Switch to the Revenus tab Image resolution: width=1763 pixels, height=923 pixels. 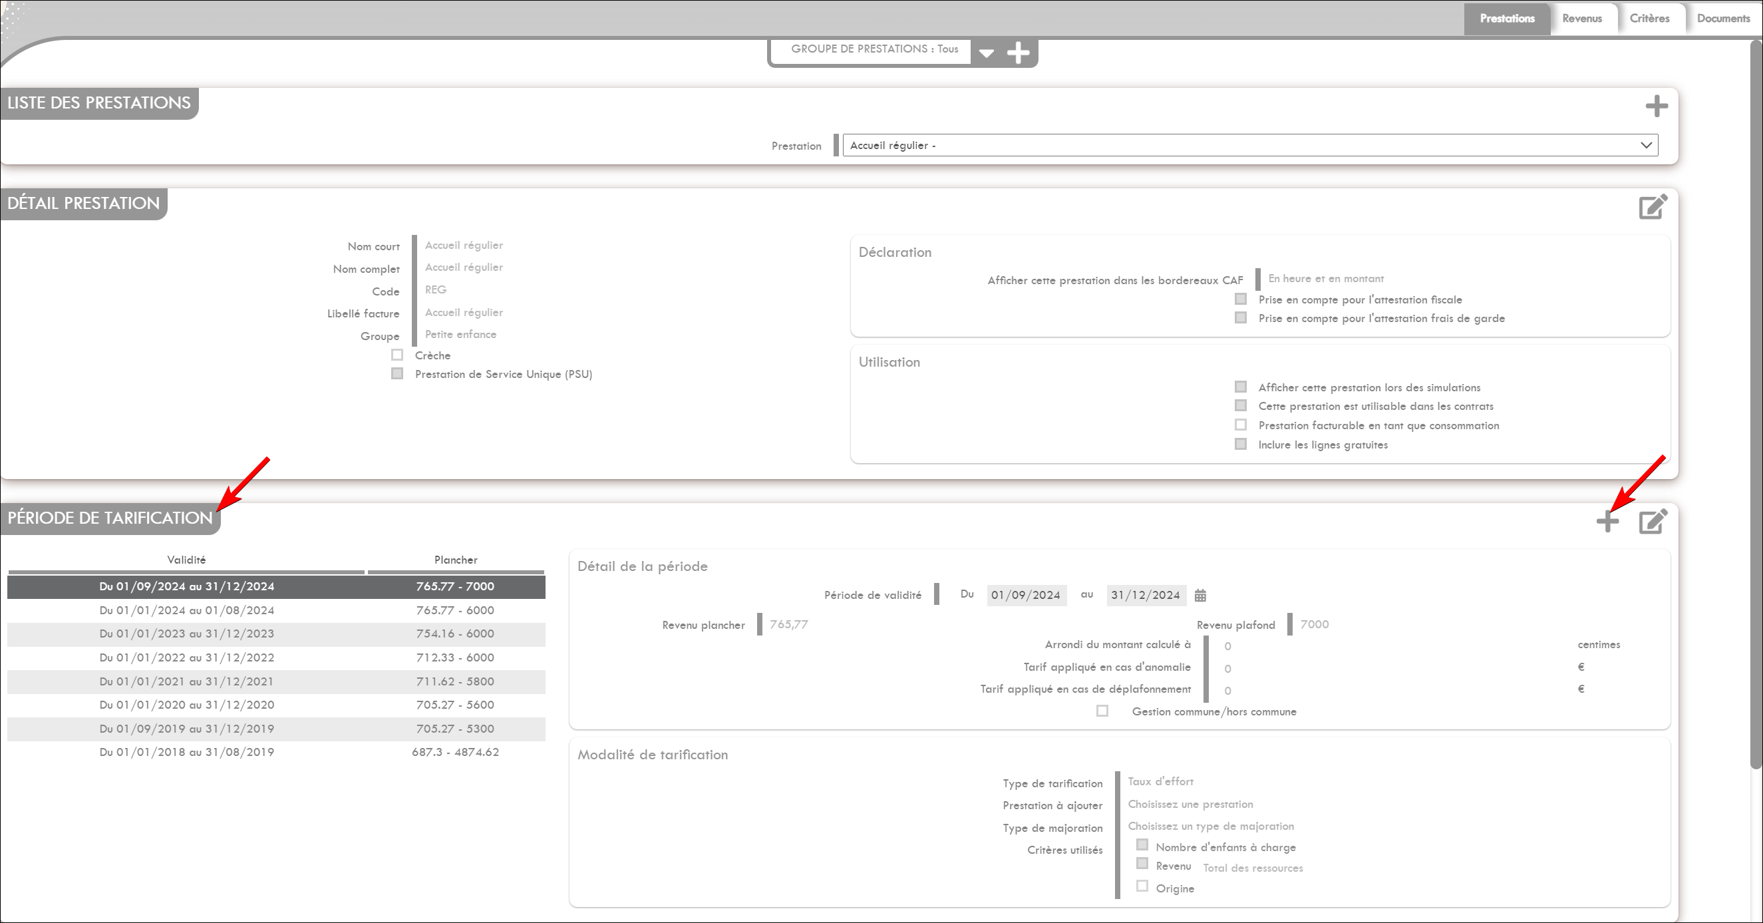[1581, 19]
